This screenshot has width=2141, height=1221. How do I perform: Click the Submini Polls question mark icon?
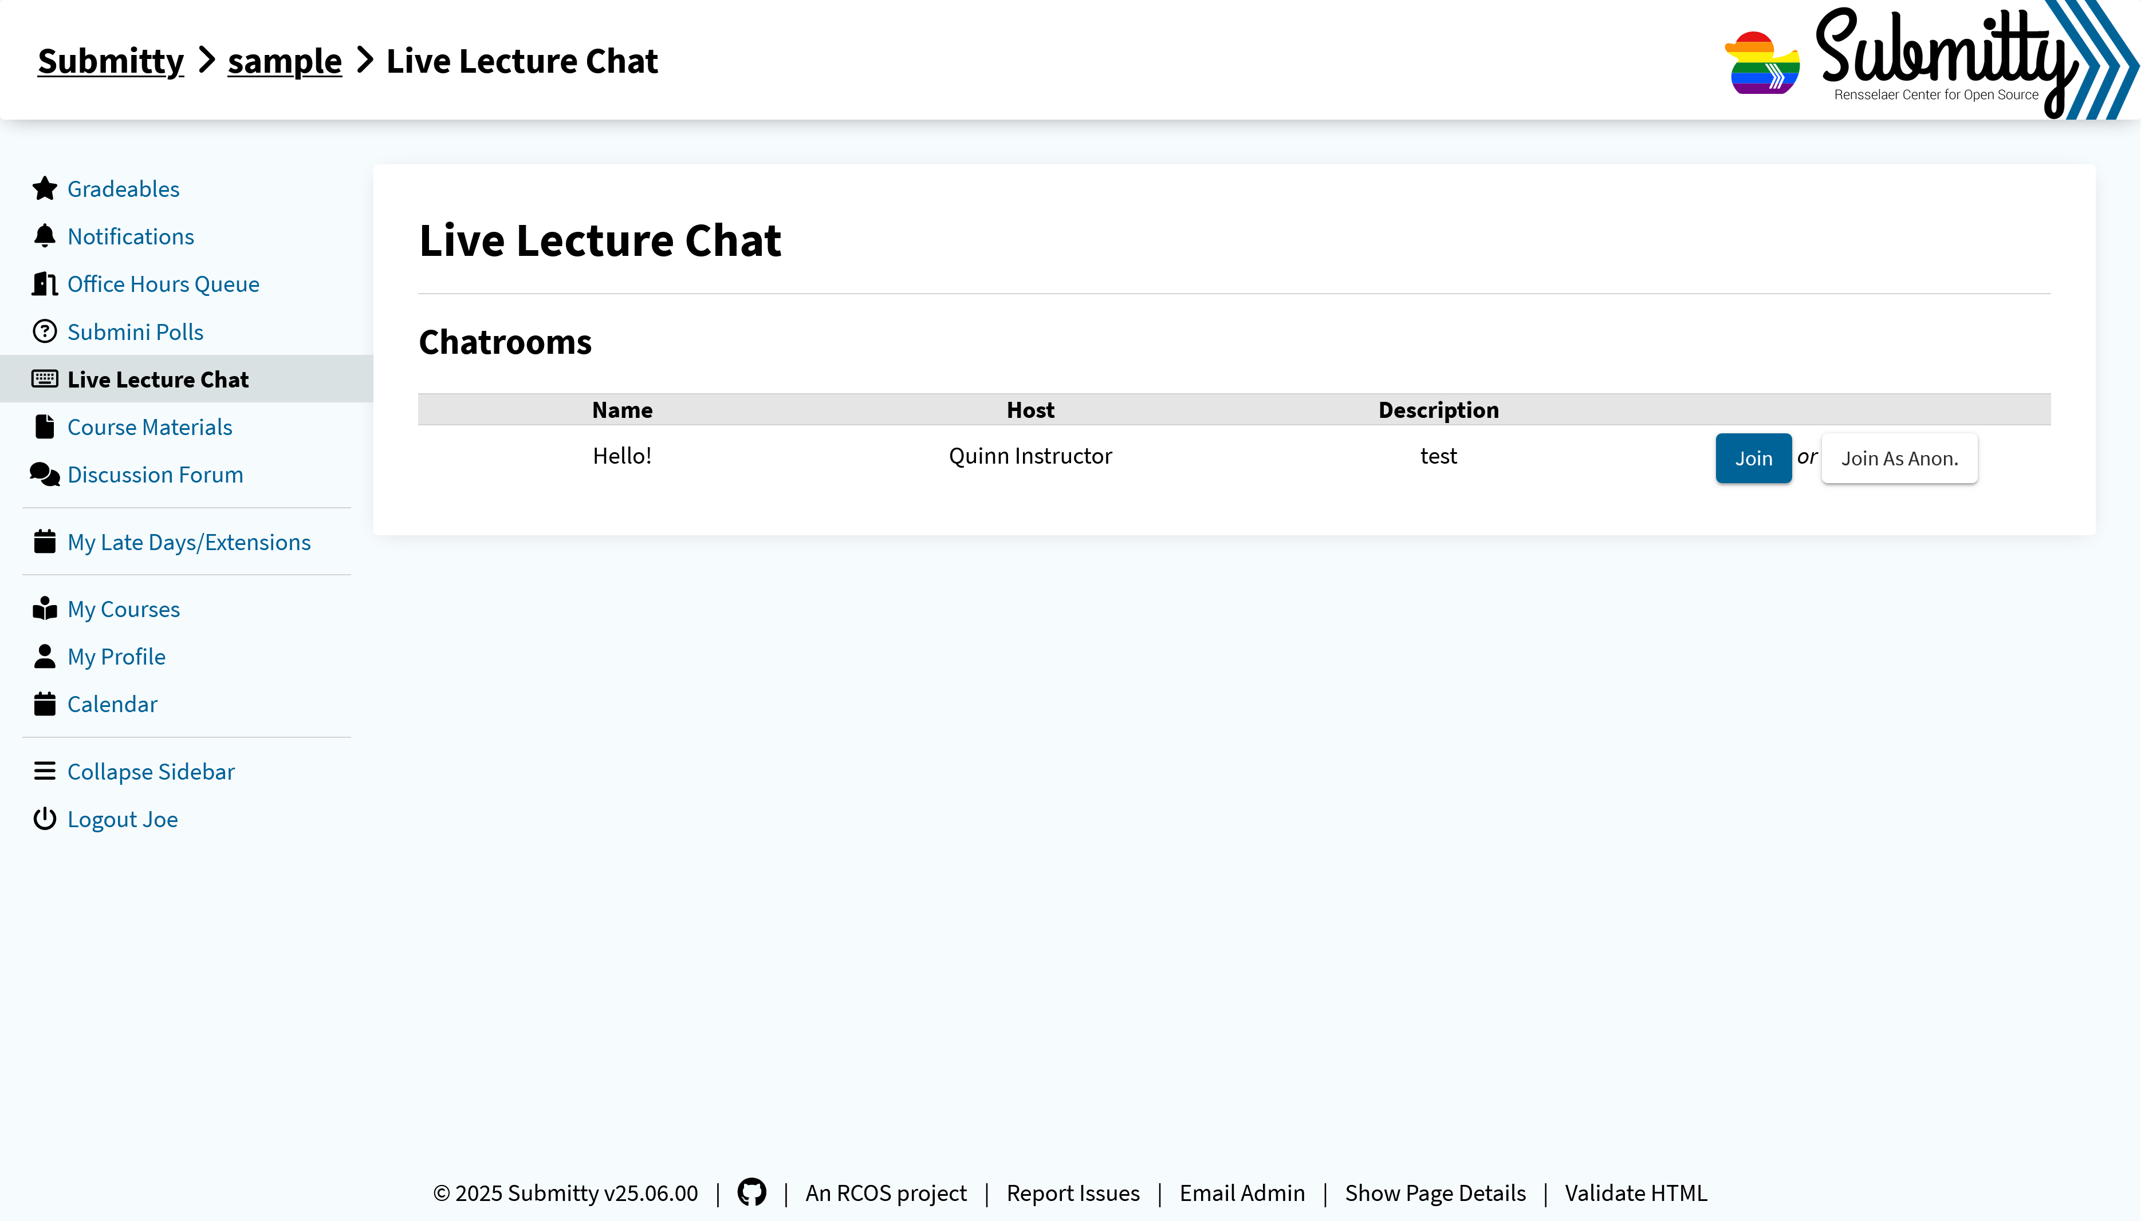[x=45, y=332]
